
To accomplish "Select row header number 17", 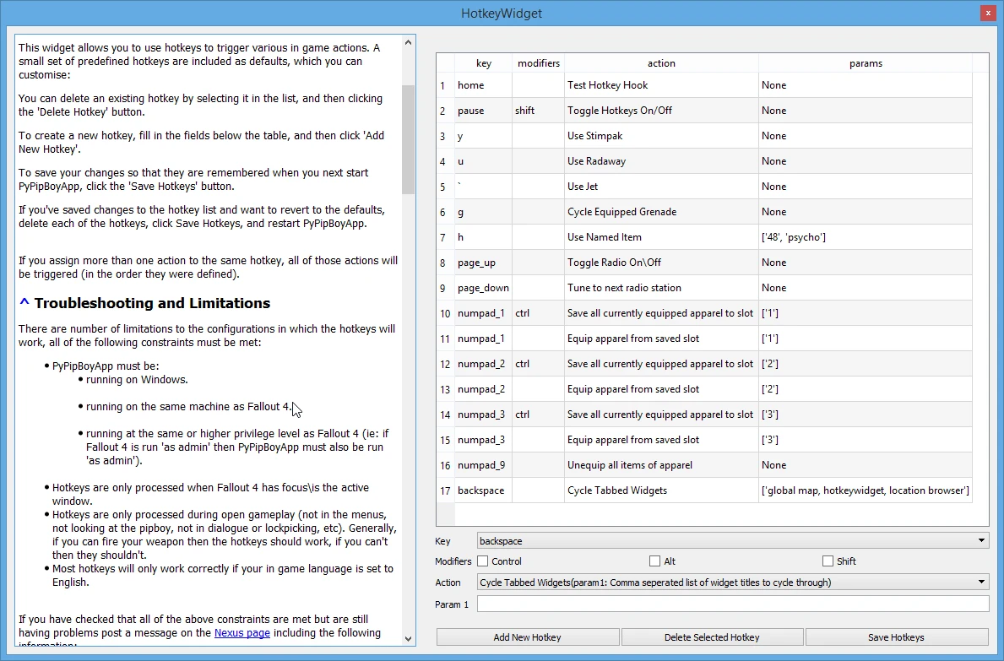I will pyautogui.click(x=446, y=490).
